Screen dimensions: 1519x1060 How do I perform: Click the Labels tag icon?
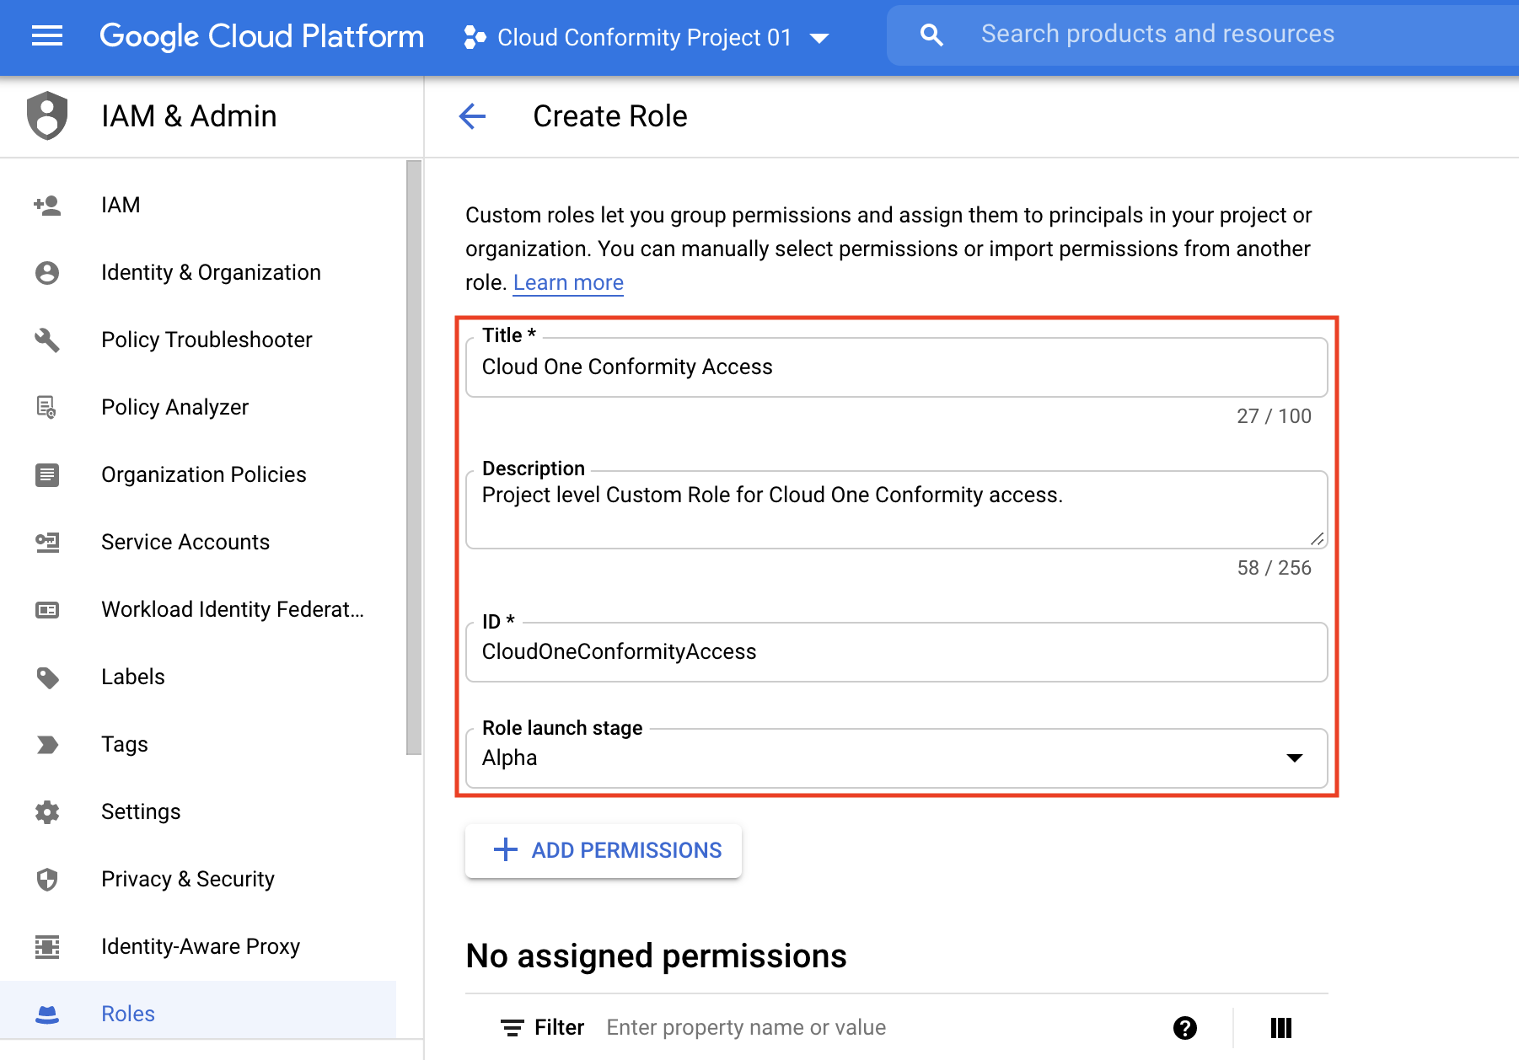pyautogui.click(x=47, y=677)
